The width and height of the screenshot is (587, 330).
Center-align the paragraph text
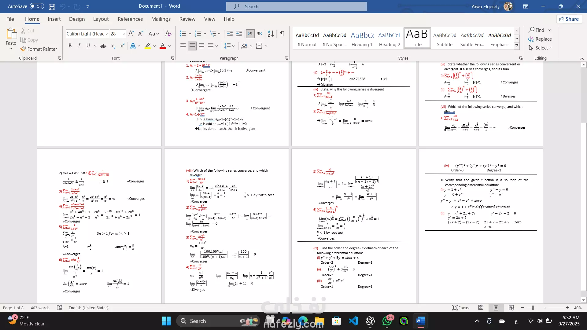pyautogui.click(x=192, y=46)
